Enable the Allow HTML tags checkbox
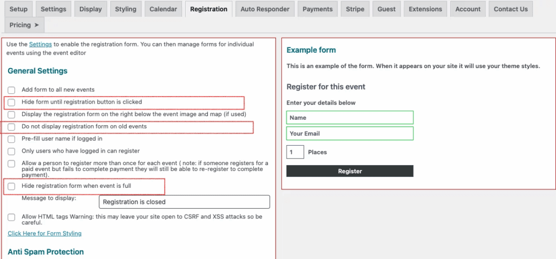The height and width of the screenshot is (259, 556). pos(11,217)
